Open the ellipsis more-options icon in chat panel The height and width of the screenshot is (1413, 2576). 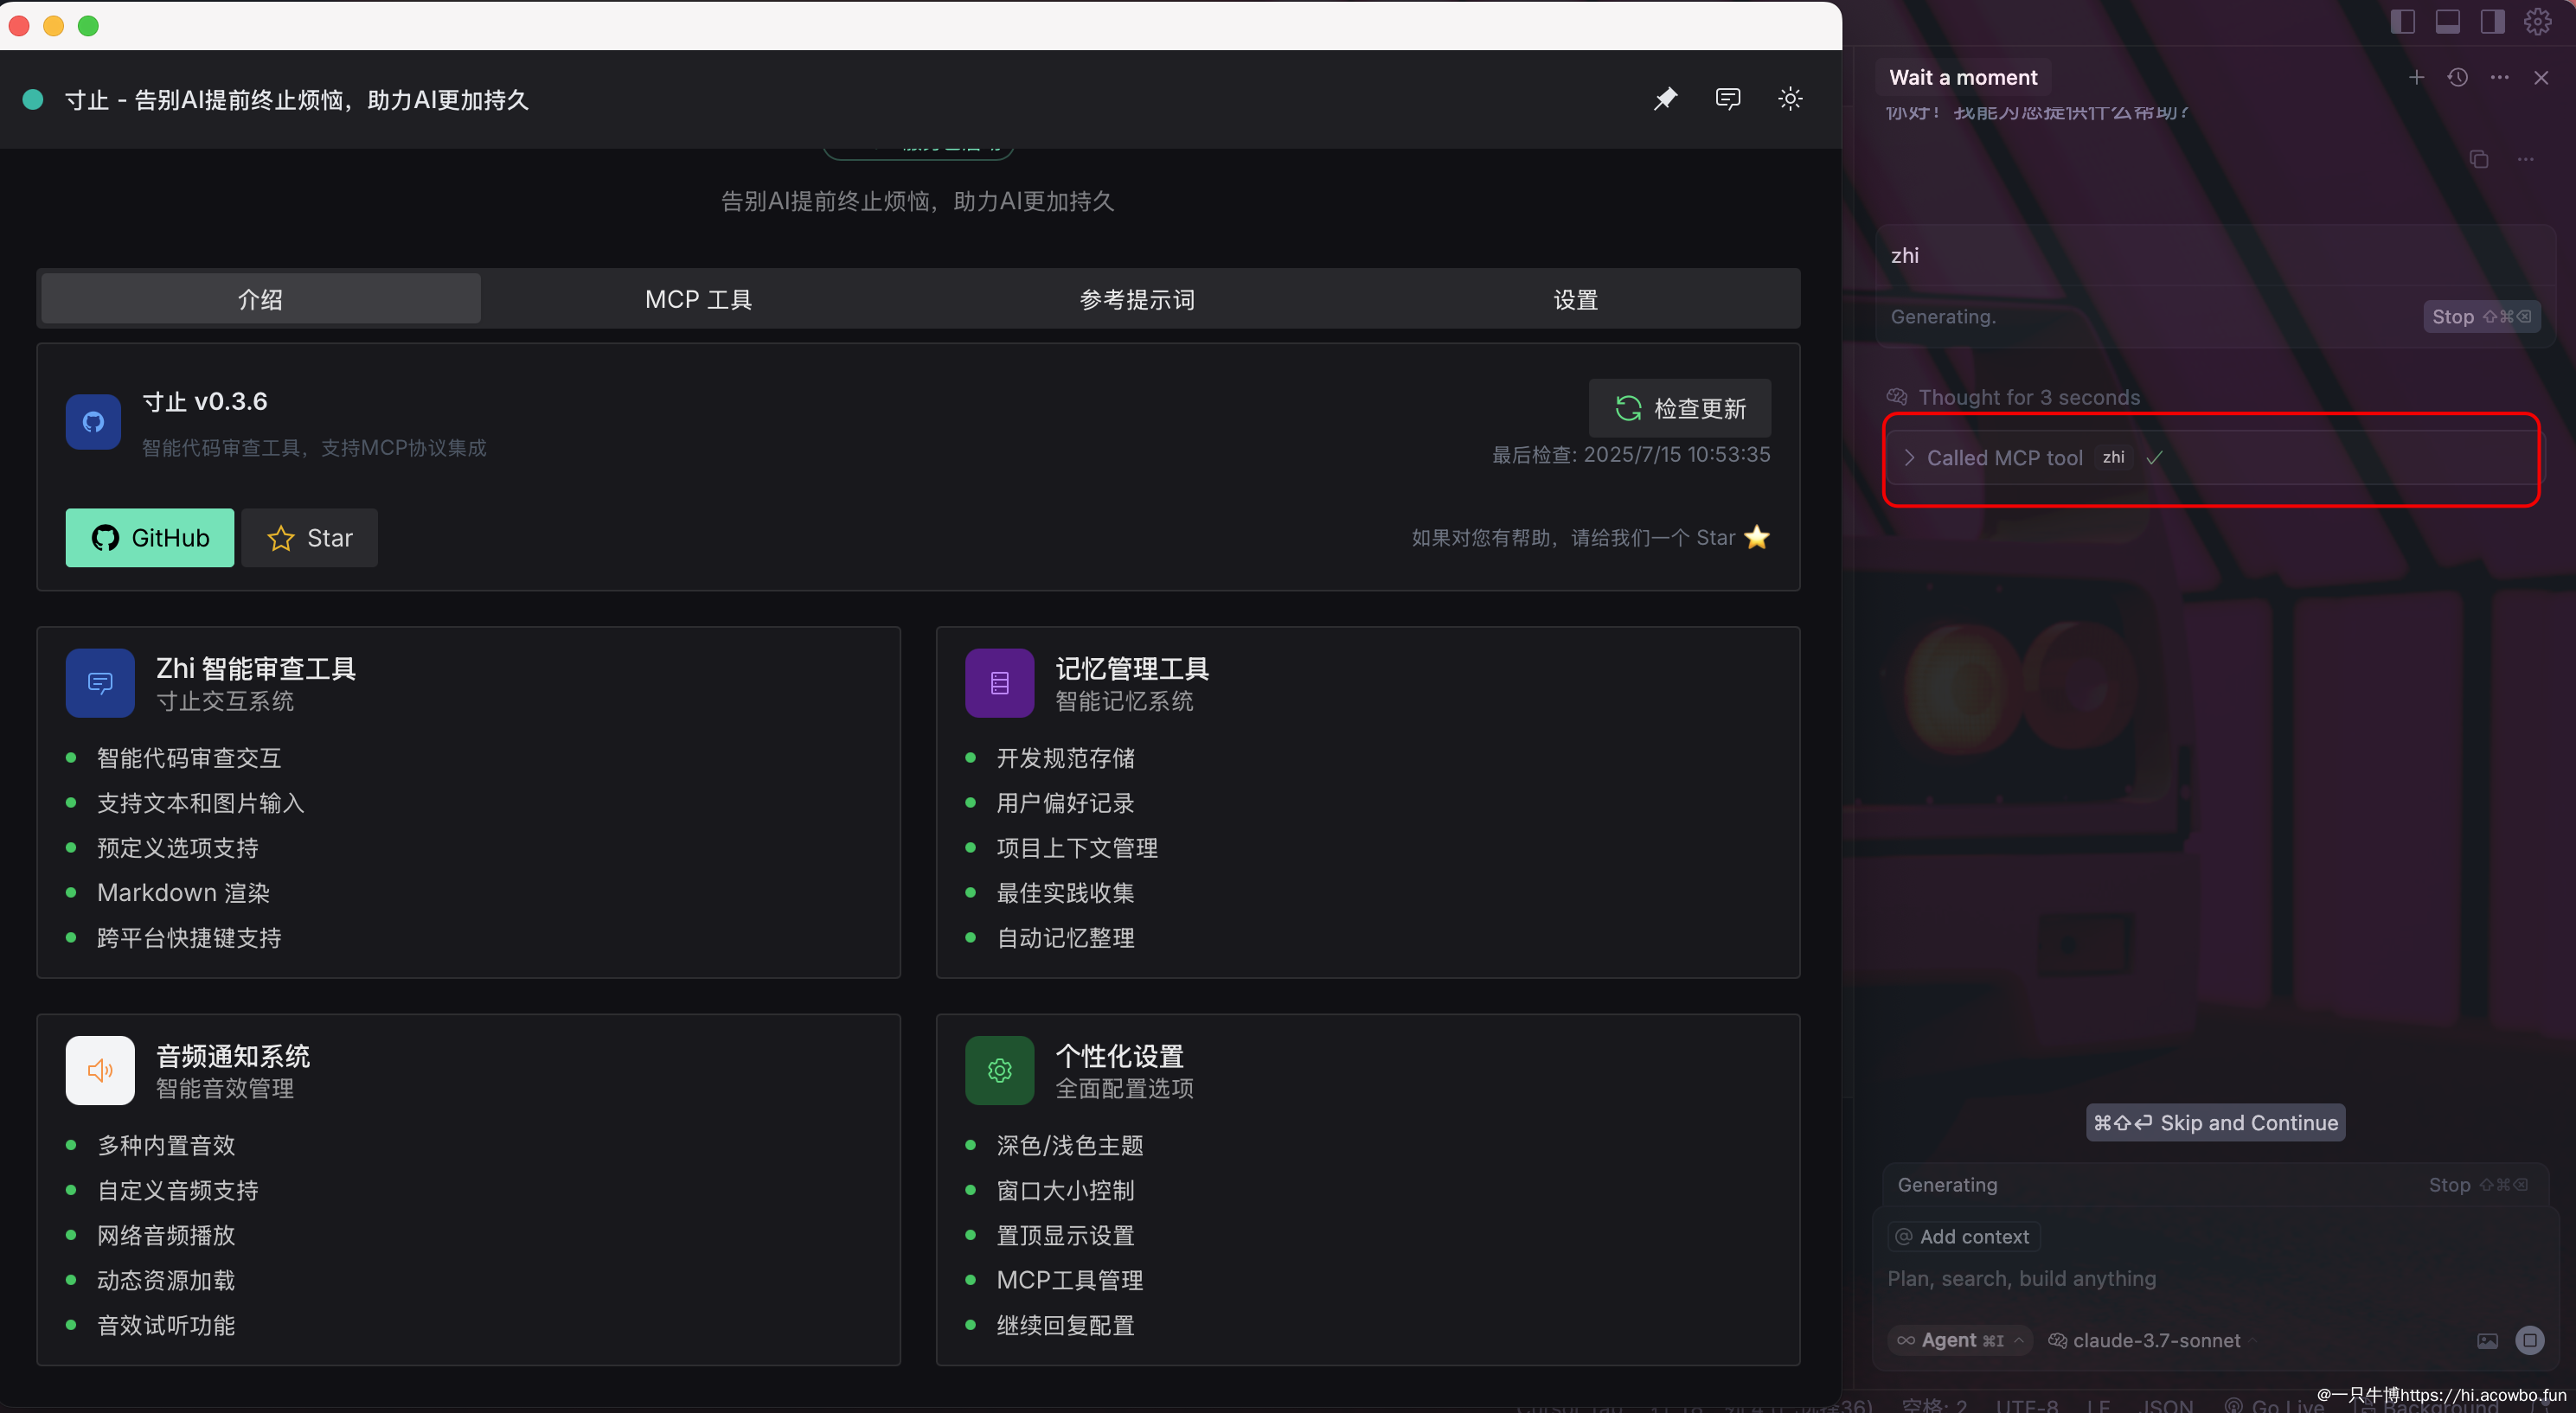point(2500,77)
